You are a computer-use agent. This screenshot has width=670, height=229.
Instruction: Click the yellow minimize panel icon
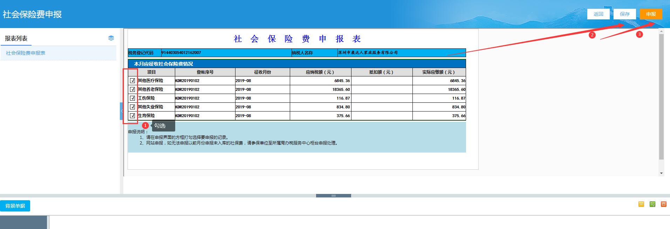click(x=641, y=204)
